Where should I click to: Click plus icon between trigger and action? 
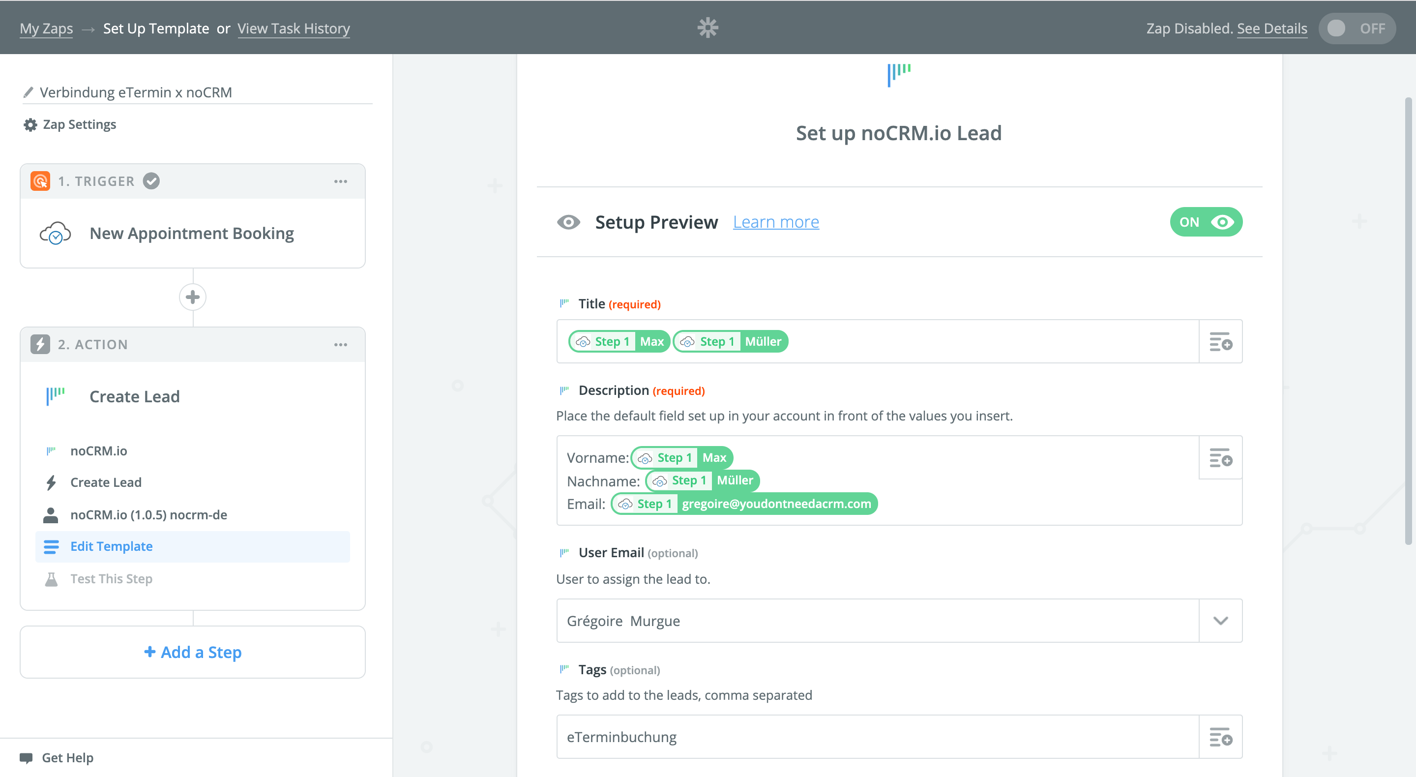click(192, 297)
